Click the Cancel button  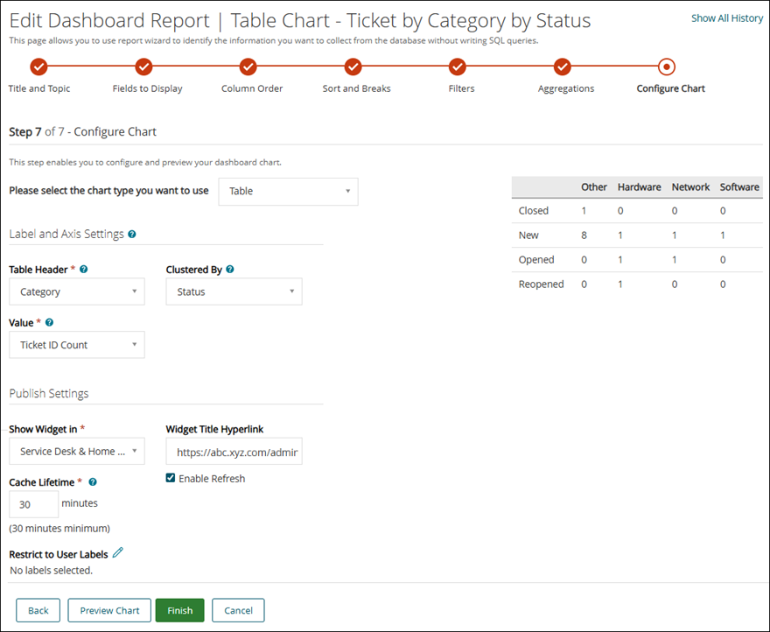[x=238, y=610]
